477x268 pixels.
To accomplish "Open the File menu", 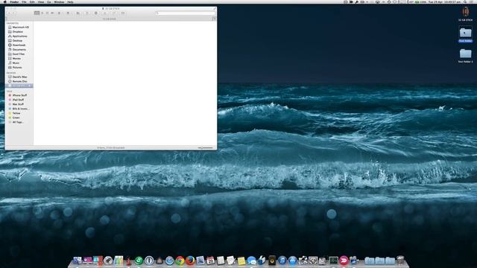I will (24, 1).
